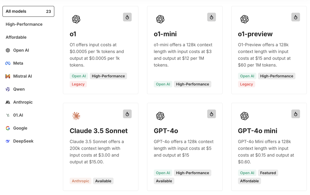Toggle the flame icon on GPT-4o mini card
Screen dimensions: 310x195
coord(296,114)
